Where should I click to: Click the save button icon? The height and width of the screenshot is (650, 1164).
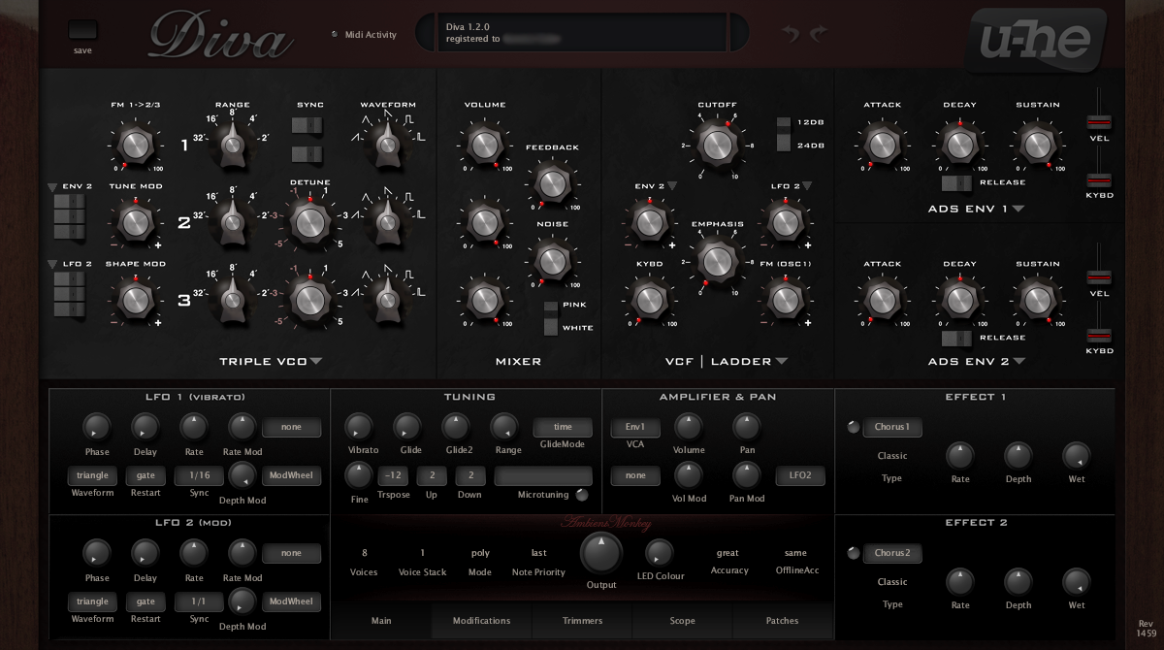(x=83, y=30)
